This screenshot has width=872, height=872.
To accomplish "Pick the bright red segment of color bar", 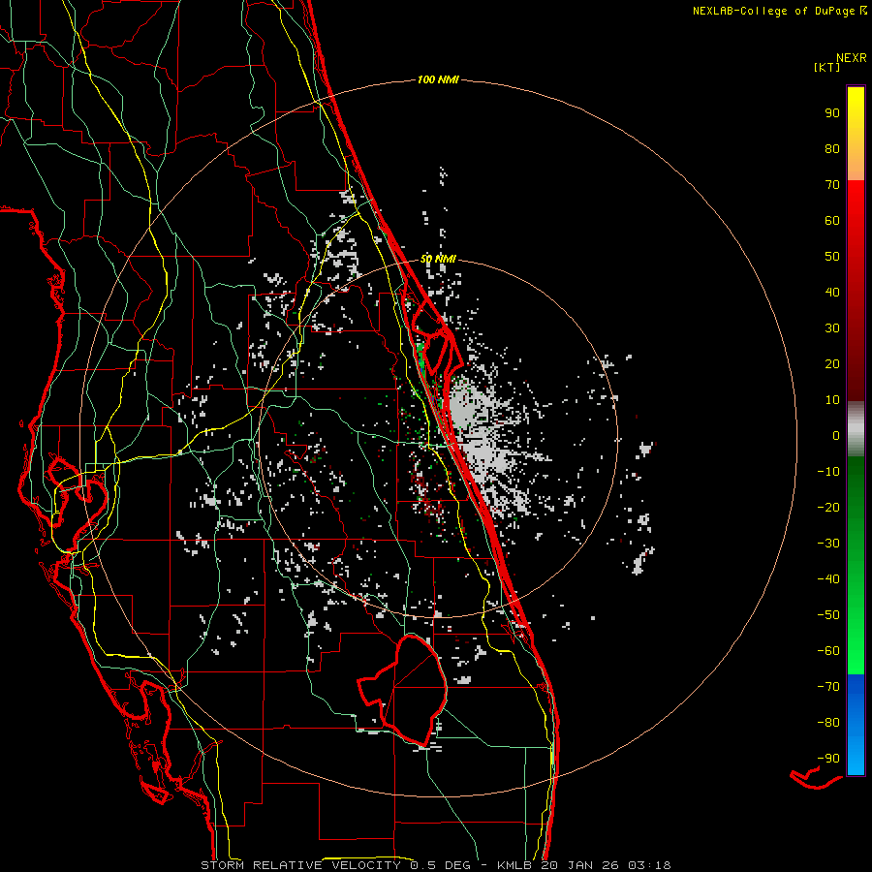I will pos(856,217).
